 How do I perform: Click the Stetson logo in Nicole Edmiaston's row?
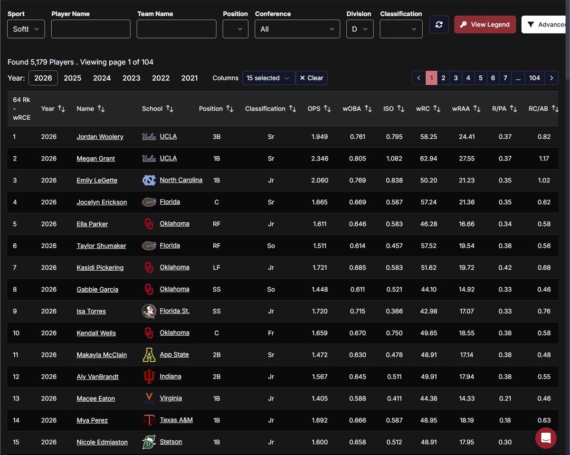149,442
